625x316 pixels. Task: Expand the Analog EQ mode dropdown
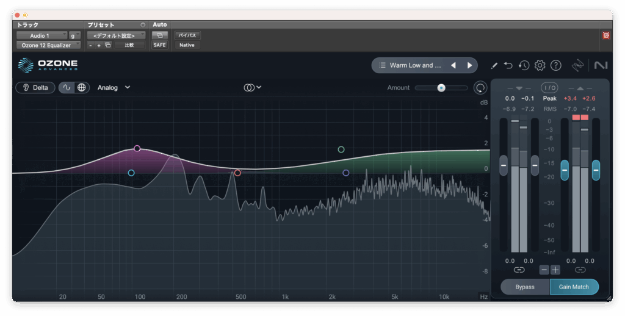click(x=114, y=87)
